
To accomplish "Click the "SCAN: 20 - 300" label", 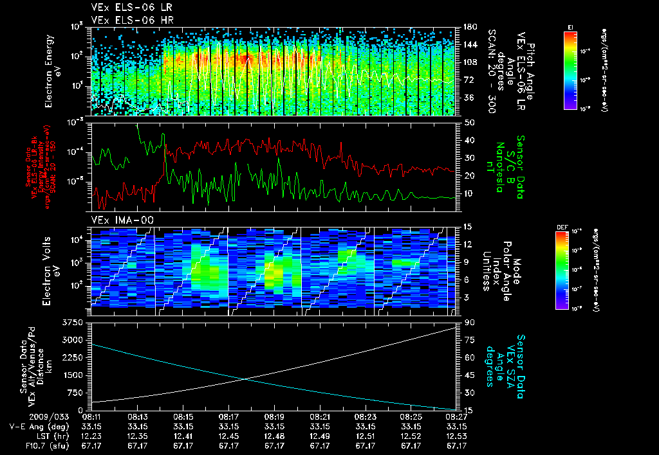I will [x=491, y=71].
